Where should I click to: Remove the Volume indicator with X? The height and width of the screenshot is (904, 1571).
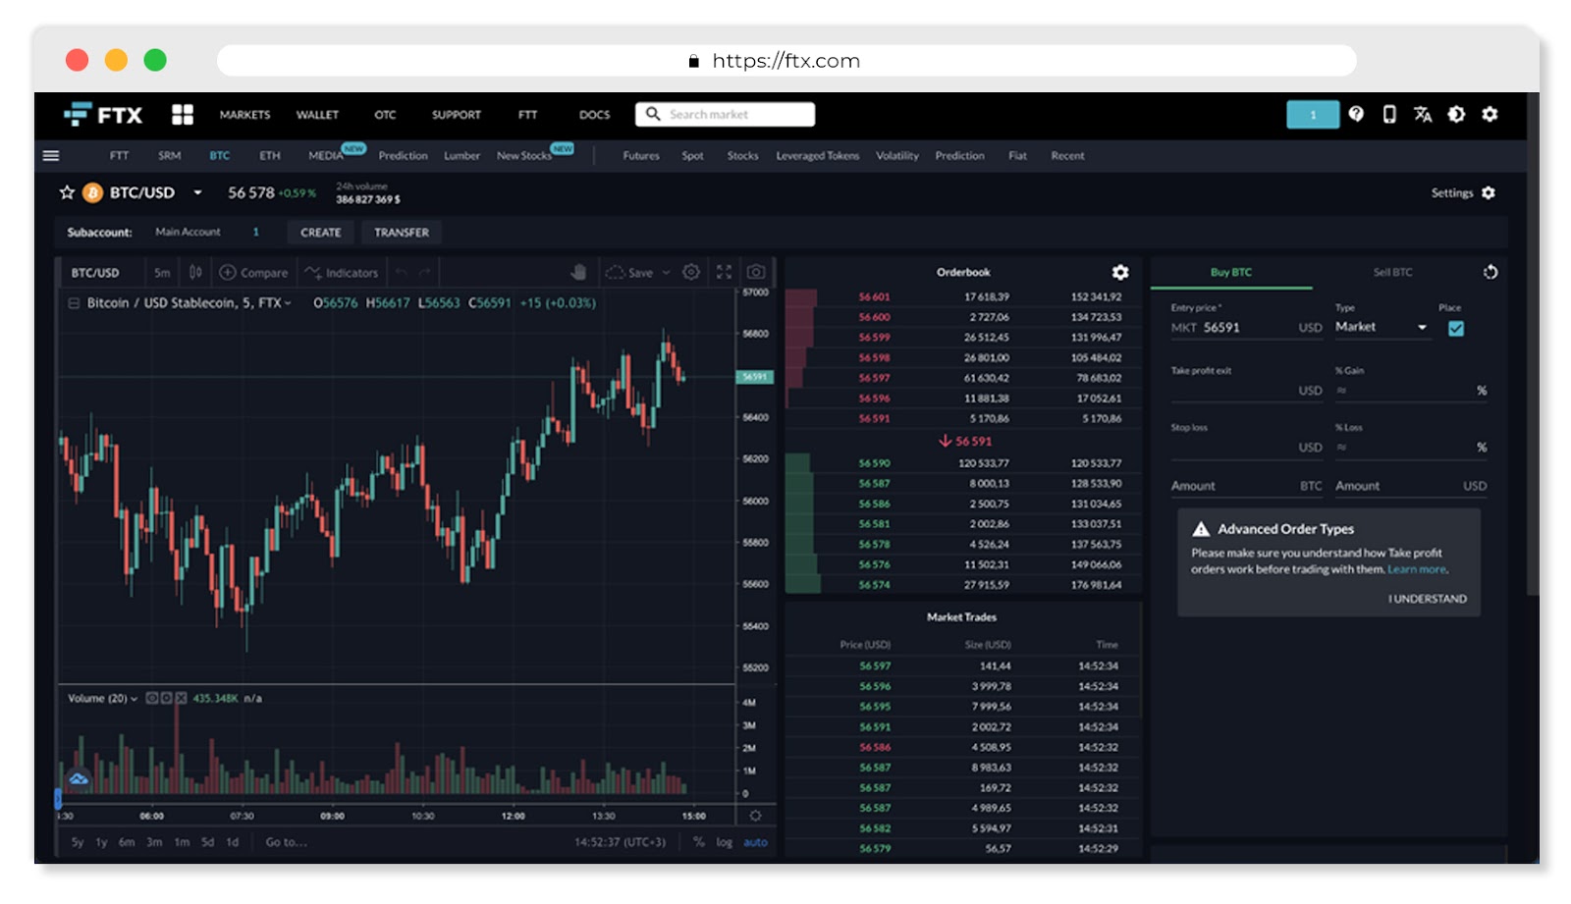point(181,698)
